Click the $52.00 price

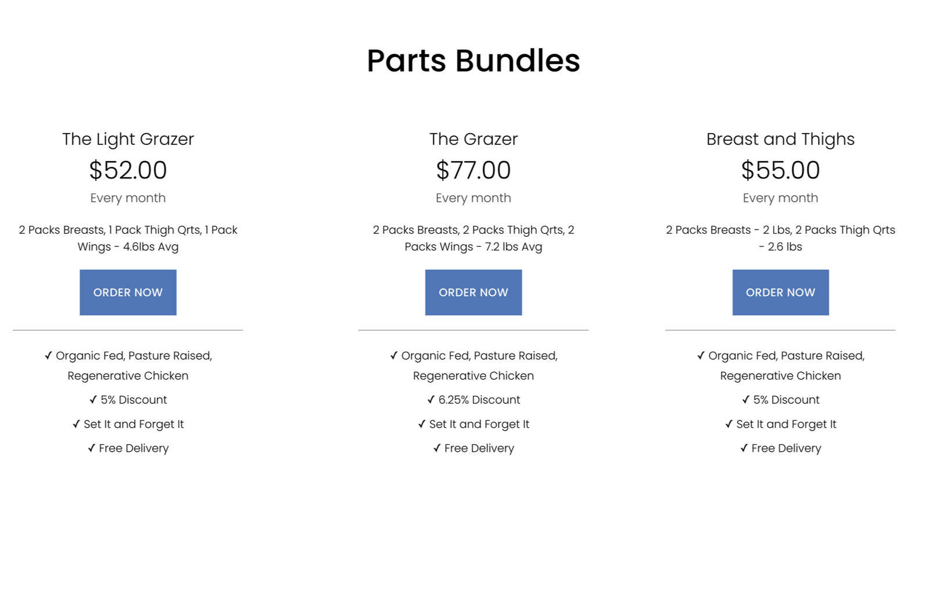(128, 170)
